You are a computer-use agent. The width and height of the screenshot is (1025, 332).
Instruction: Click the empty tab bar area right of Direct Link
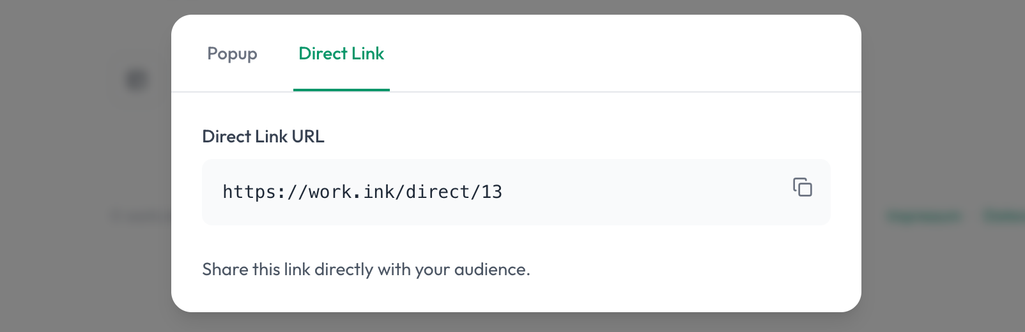click(623, 54)
